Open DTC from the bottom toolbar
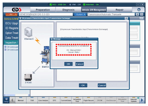This screenshot has height=106, width=148. click(x=55, y=100)
